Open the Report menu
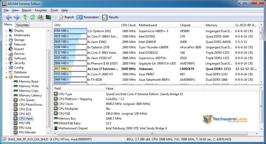The height and width of the screenshot is (144, 266). tap(27, 10)
